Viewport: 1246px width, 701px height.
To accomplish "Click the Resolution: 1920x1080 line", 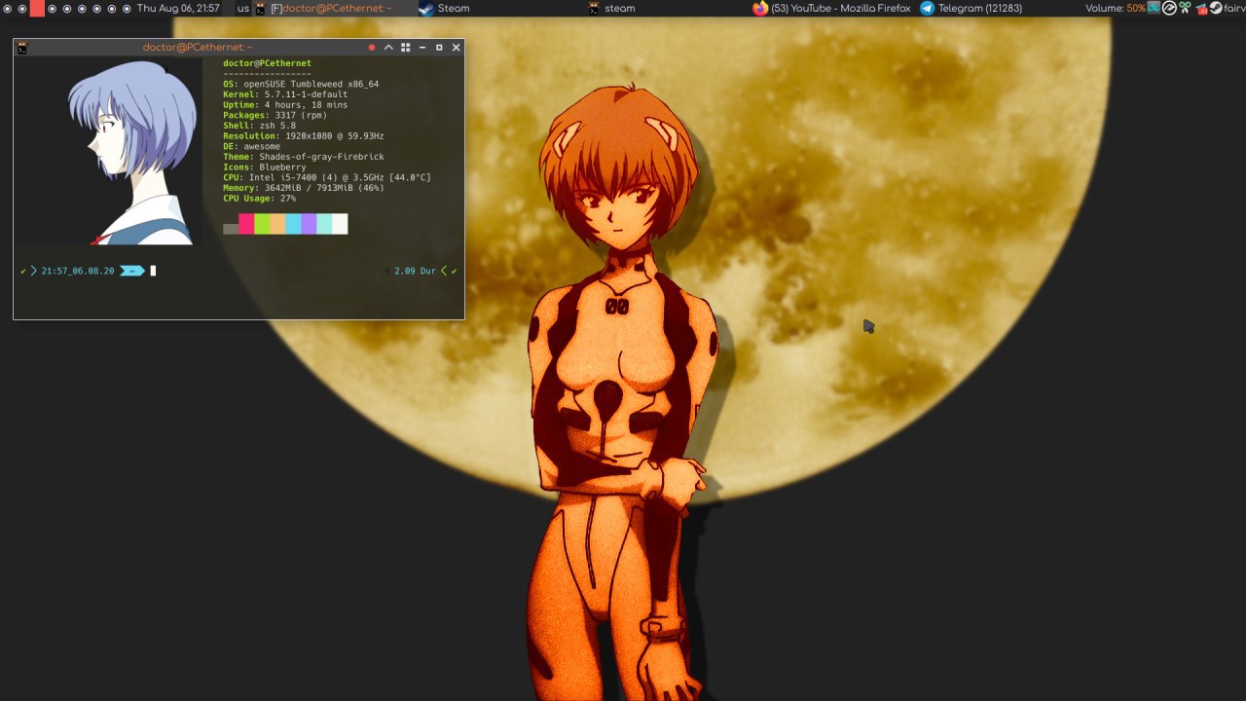I will pyautogui.click(x=304, y=136).
